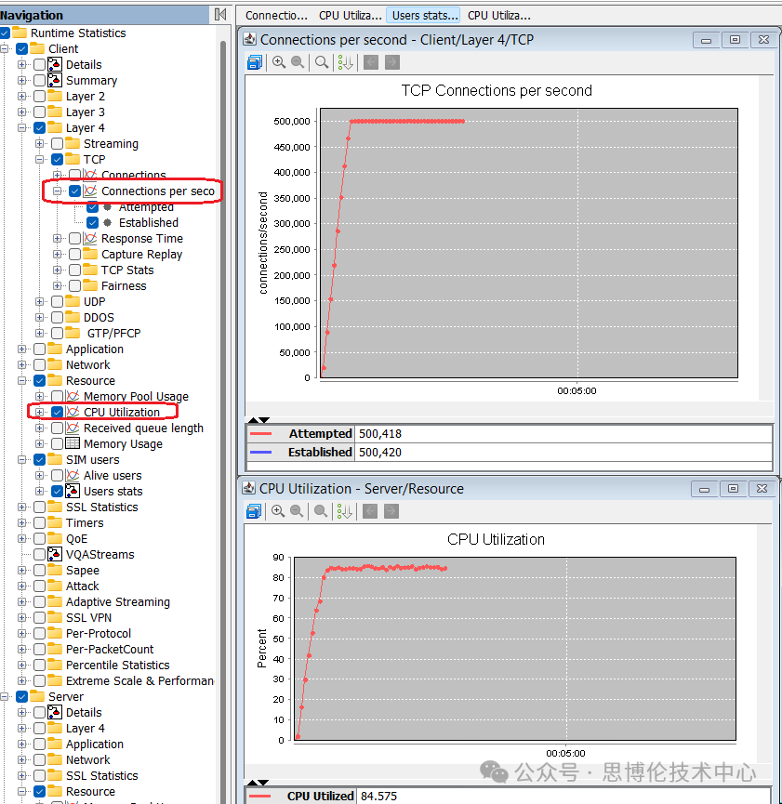Screen dimensions: 782x804
Task: Switch to the Users stats tab
Action: click(425, 15)
